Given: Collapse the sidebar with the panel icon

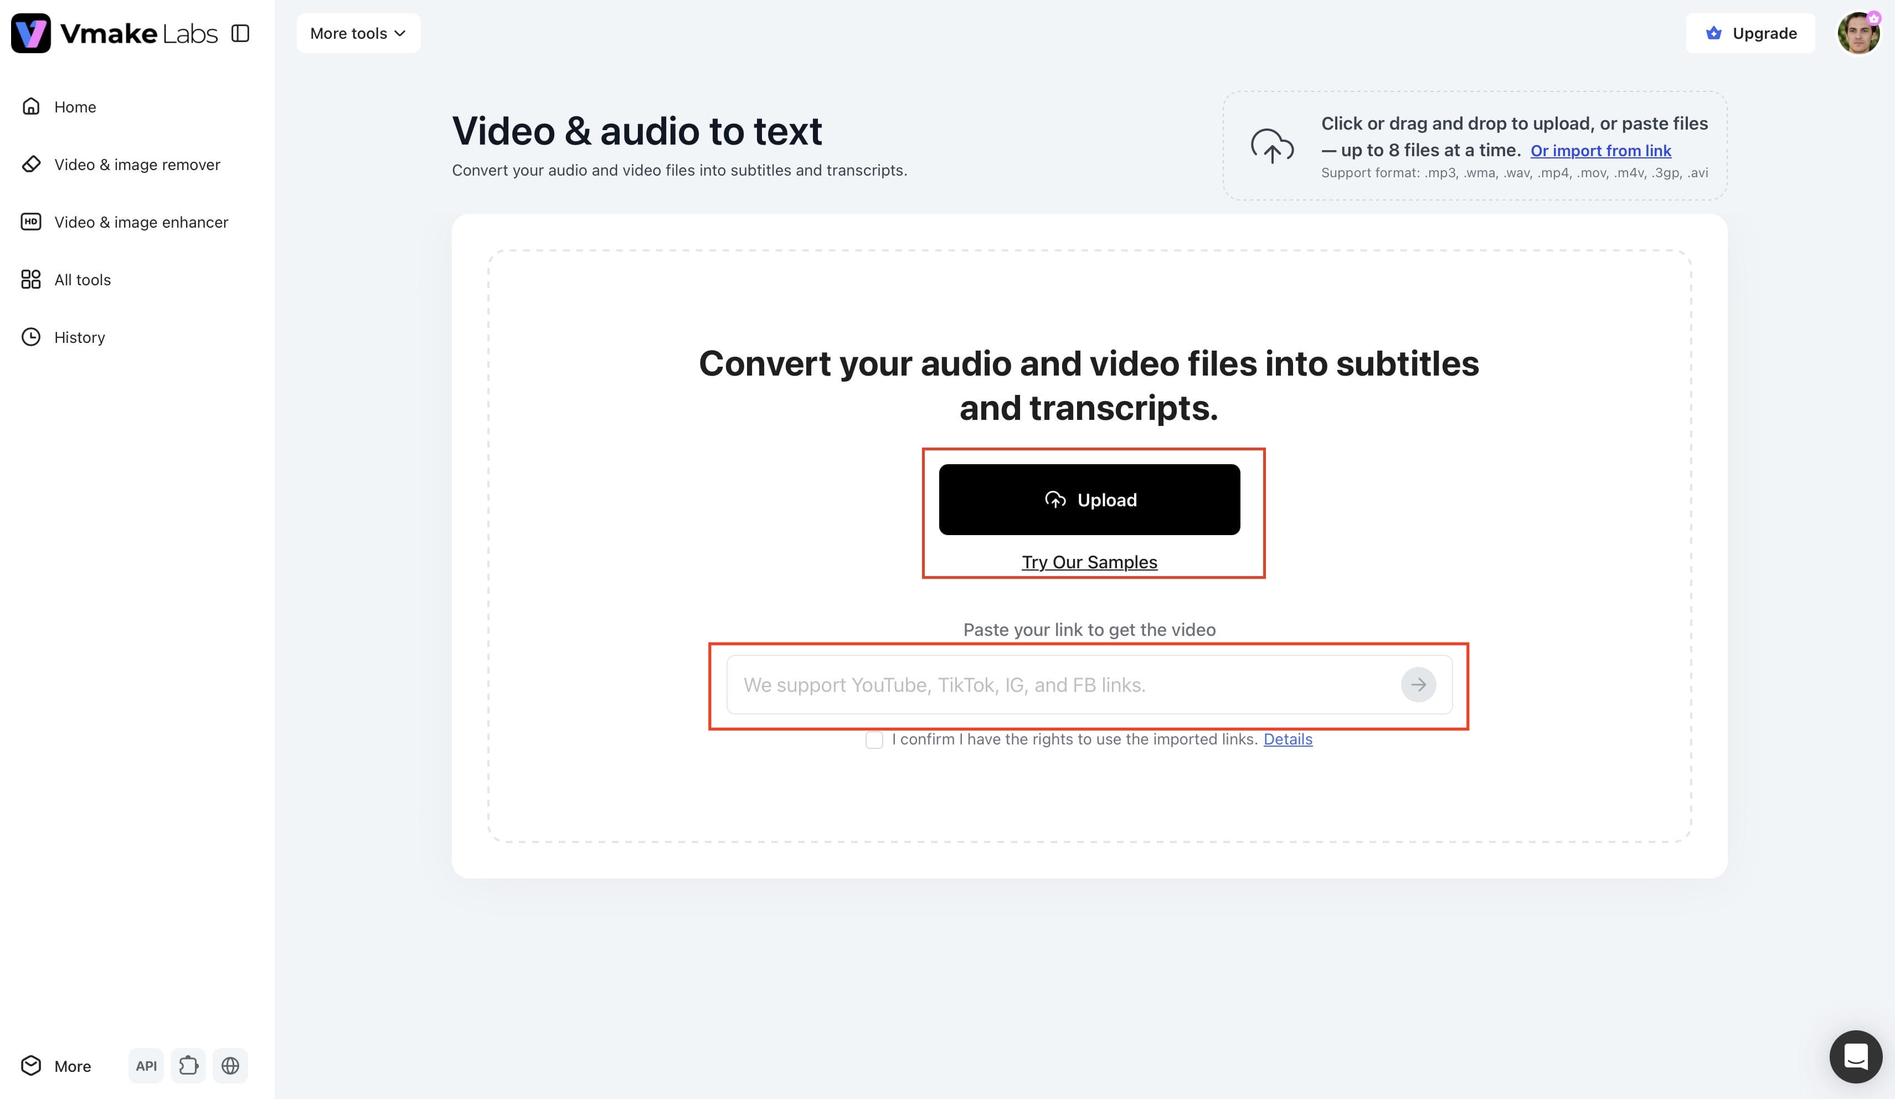Looking at the screenshot, I should point(240,33).
